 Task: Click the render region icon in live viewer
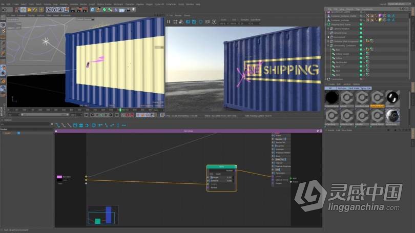(x=175, y=22)
